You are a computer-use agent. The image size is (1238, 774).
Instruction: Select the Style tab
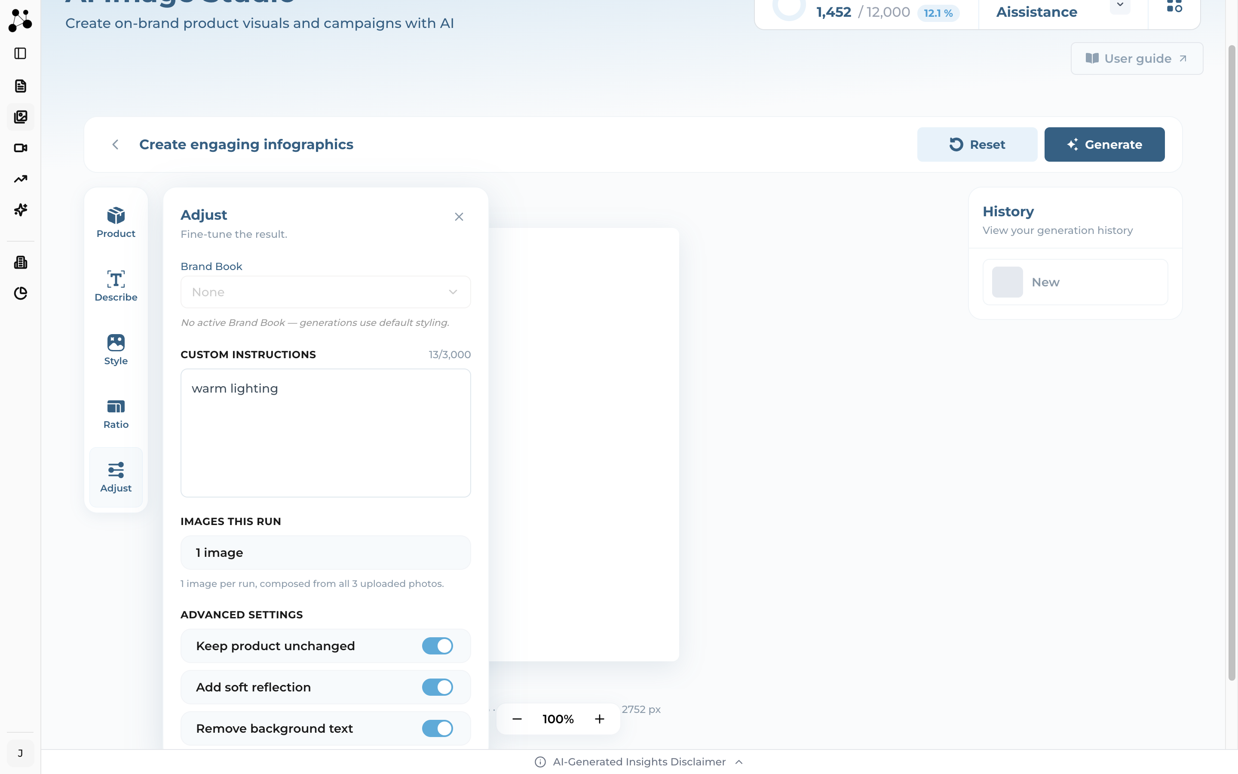click(x=116, y=350)
